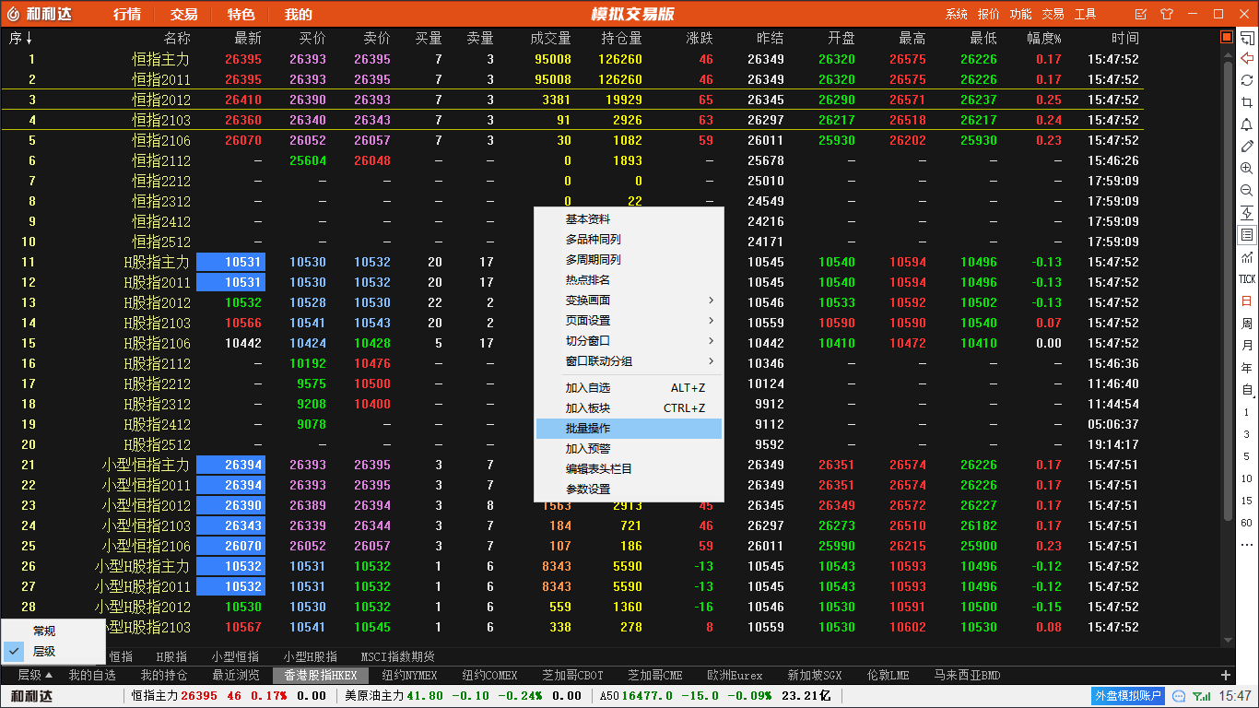Click the 和利达 logo in title bar

tap(40, 14)
